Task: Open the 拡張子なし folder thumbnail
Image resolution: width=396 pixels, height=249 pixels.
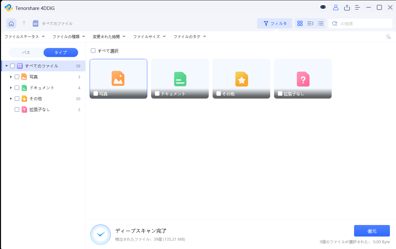Action: pyautogui.click(x=303, y=79)
